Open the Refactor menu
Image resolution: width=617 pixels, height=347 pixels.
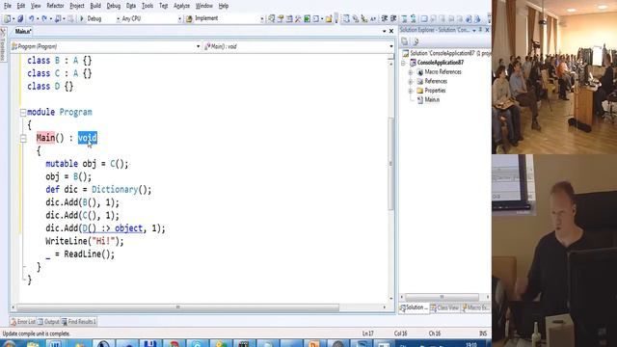[55, 6]
